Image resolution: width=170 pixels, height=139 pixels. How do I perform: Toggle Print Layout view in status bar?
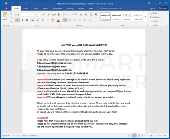[x=134, y=136]
